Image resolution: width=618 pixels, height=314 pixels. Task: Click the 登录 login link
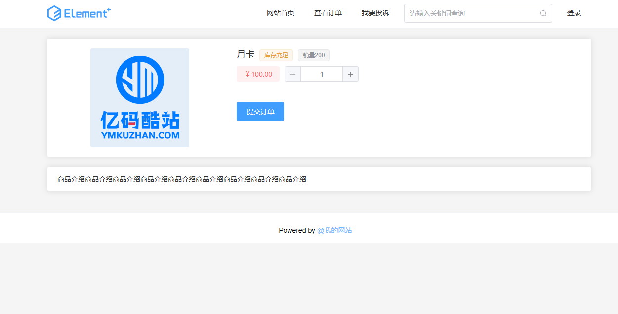(x=574, y=13)
